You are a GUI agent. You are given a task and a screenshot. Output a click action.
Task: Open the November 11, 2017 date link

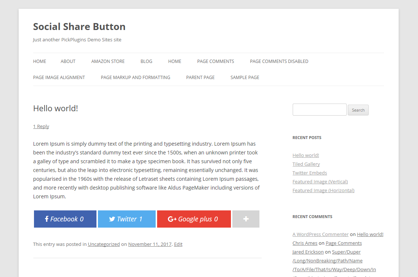coord(150,244)
